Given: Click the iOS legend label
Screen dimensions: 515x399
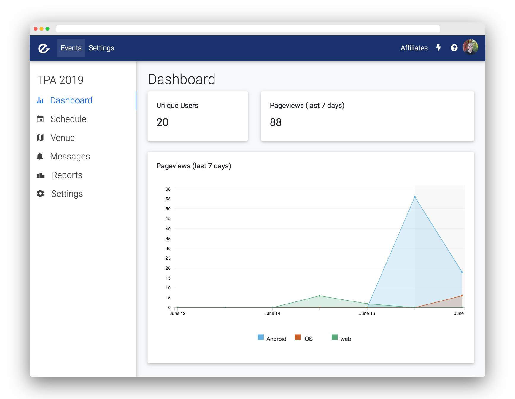Looking at the screenshot, I should (x=308, y=339).
